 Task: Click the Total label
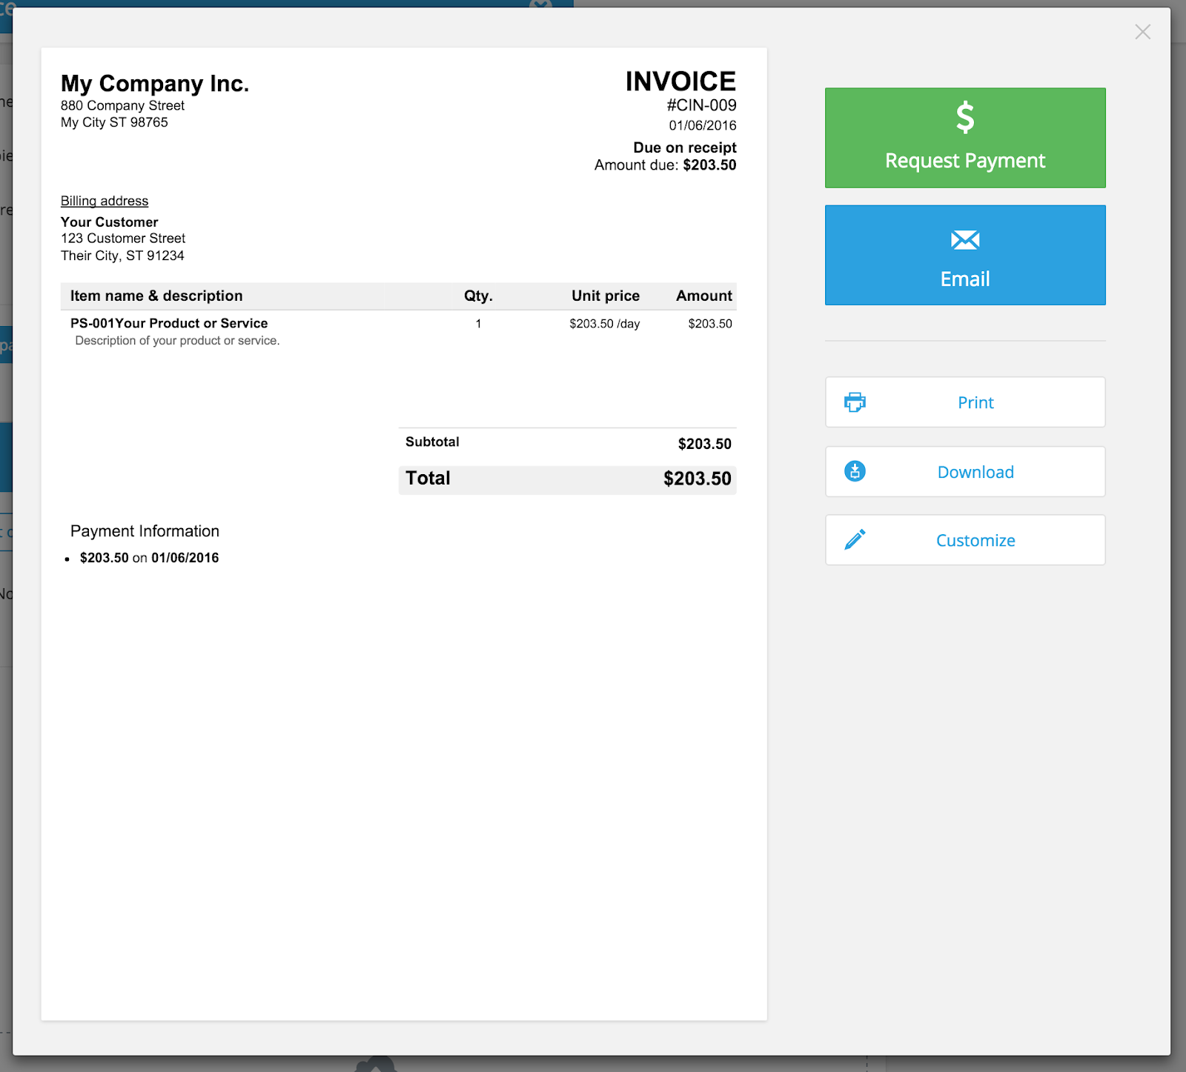pos(428,479)
